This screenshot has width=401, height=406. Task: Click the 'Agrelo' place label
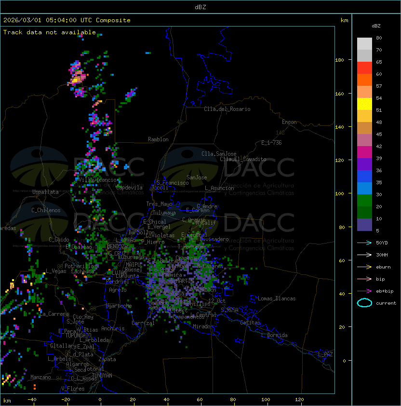click(x=118, y=290)
